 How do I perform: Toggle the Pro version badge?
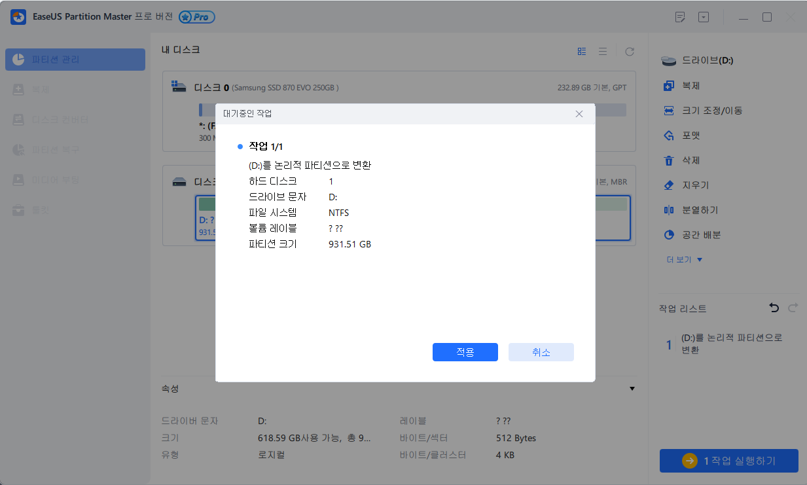pos(196,16)
